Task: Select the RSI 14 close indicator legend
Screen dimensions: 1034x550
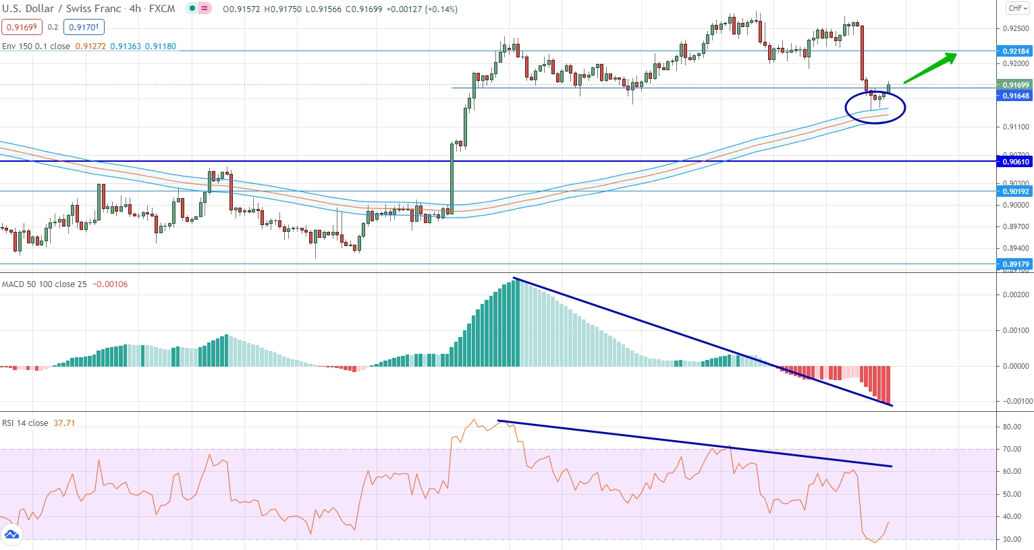Action: [x=25, y=423]
